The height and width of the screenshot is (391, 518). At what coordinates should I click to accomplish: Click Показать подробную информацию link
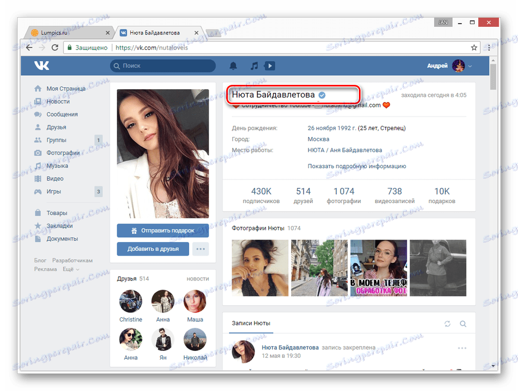click(357, 166)
